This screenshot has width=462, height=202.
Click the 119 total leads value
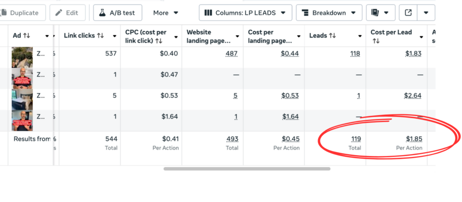(356, 139)
